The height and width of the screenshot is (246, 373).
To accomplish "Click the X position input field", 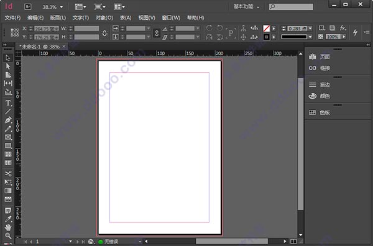I will click(x=47, y=29).
